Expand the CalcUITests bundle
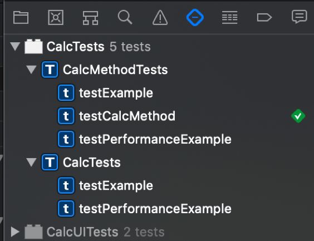This screenshot has height=241, width=314. [15, 232]
